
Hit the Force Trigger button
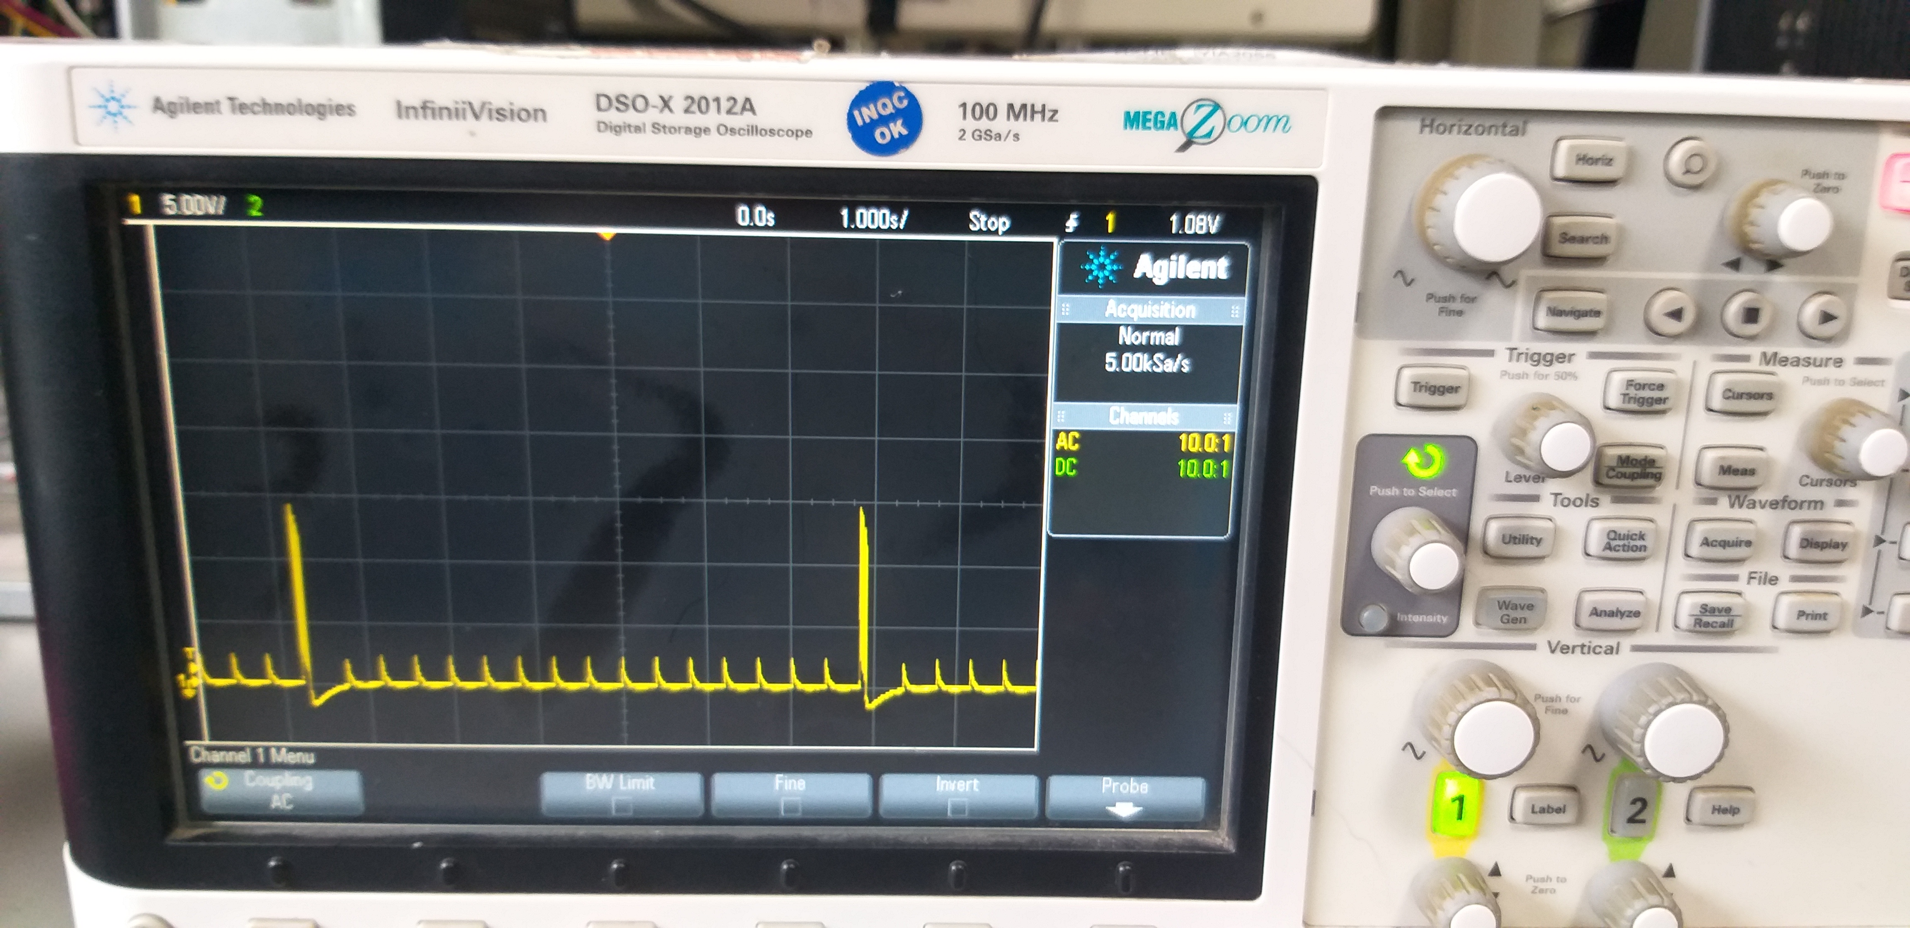click(x=1644, y=393)
